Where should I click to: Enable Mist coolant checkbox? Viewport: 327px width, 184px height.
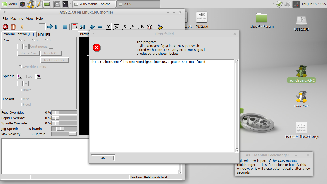24,99
